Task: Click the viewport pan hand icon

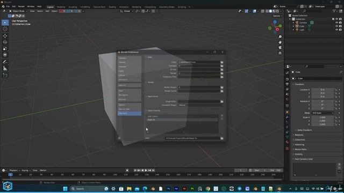Action: pos(280,42)
